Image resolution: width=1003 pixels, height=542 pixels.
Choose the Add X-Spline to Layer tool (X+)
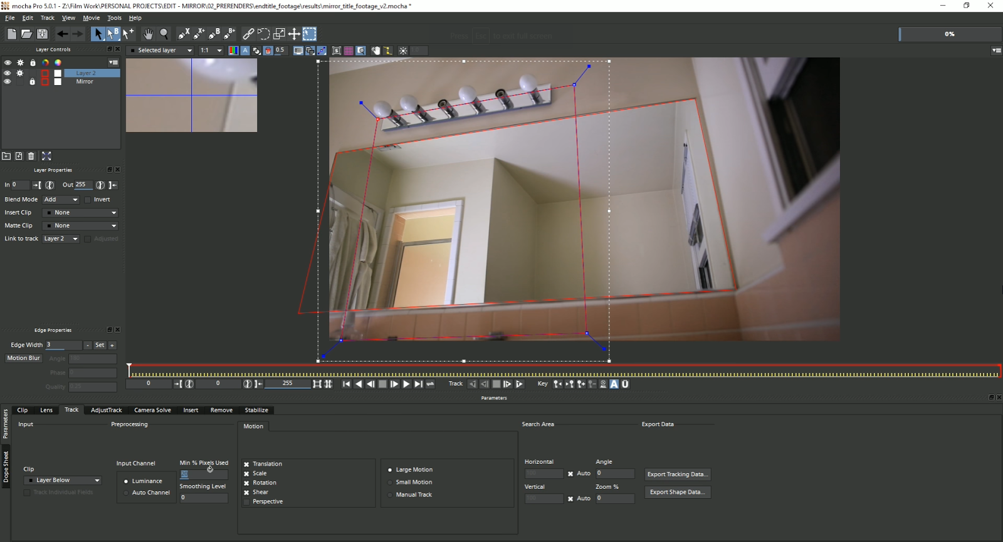pyautogui.click(x=199, y=34)
